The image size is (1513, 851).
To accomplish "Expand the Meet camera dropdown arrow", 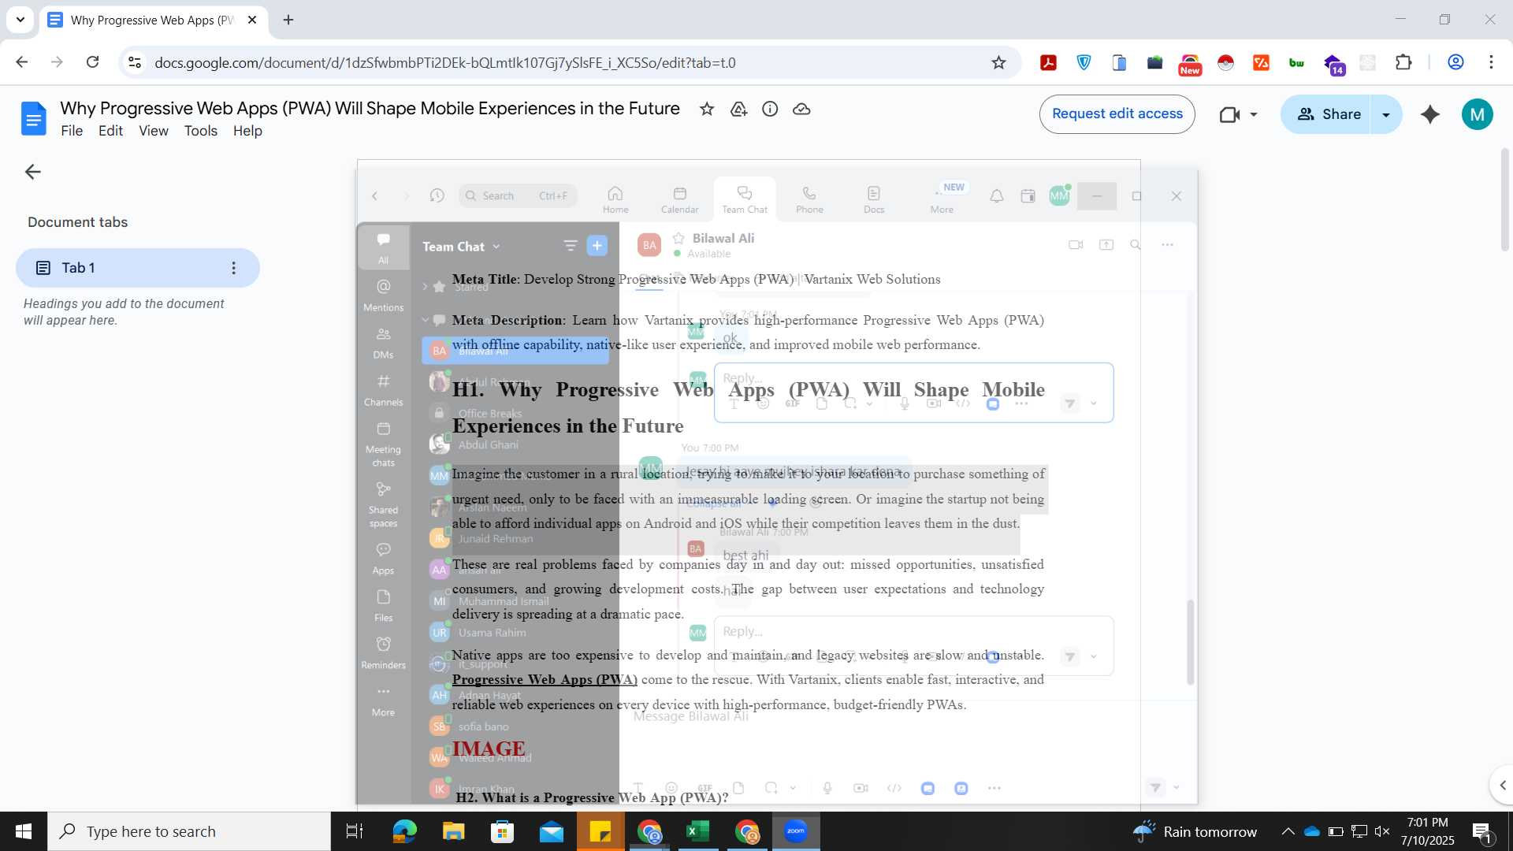I will pos(1254,115).
